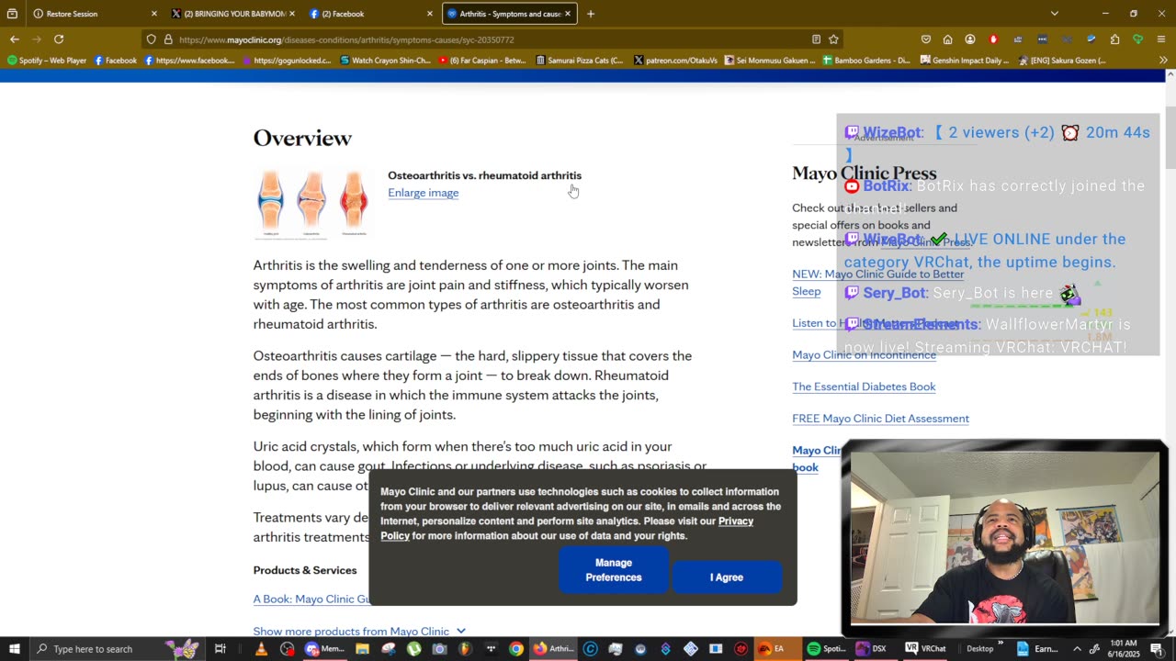Open the FL Studio taskbar icon

pos(465,649)
